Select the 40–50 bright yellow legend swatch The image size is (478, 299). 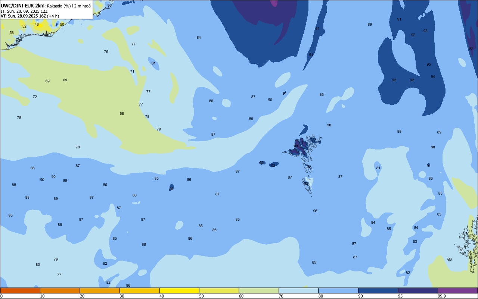point(179,290)
